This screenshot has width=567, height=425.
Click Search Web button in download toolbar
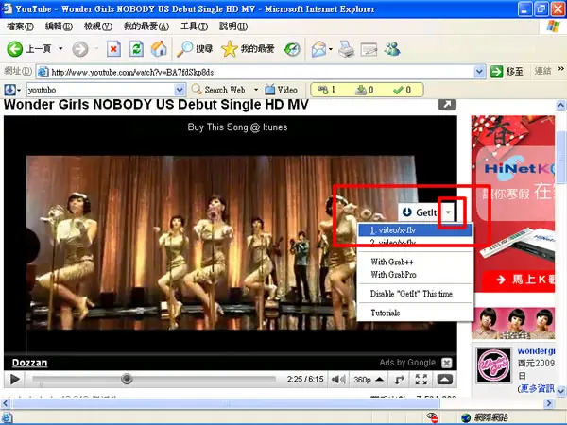pyautogui.click(x=219, y=90)
